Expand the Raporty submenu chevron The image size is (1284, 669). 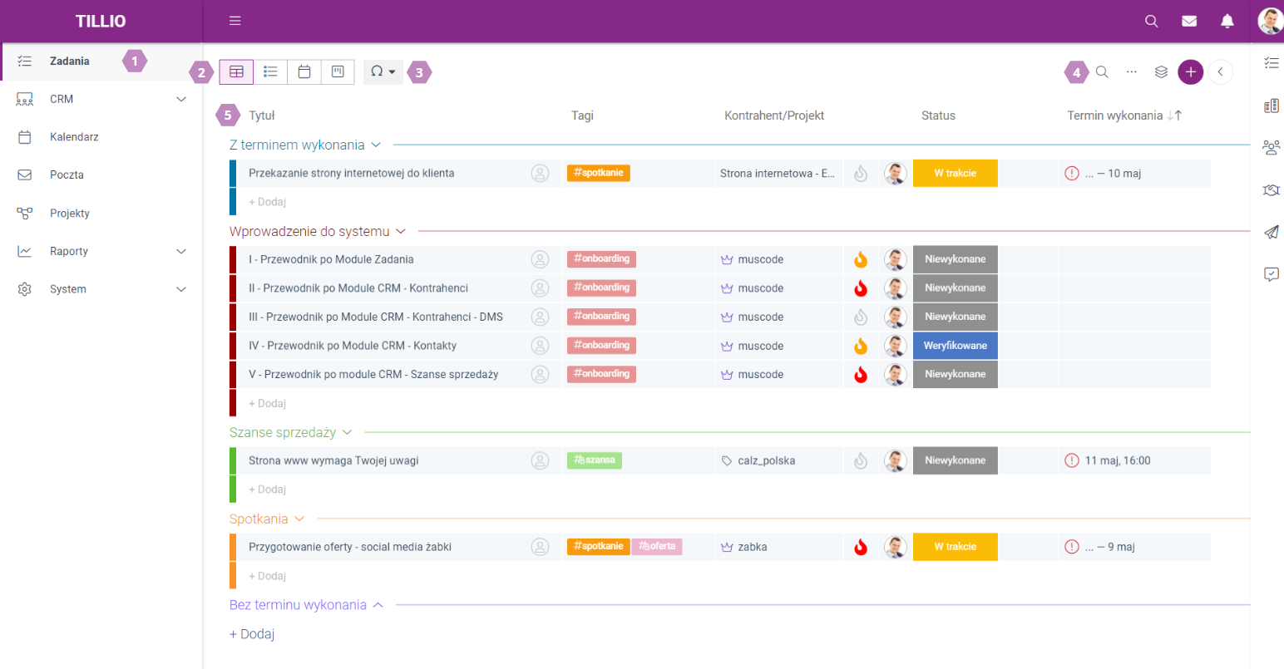(181, 251)
